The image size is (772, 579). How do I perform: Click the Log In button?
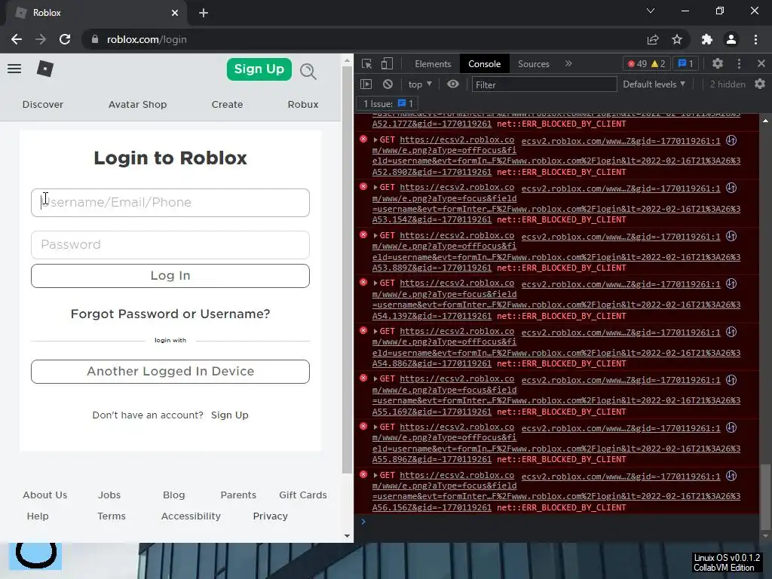[x=170, y=276]
